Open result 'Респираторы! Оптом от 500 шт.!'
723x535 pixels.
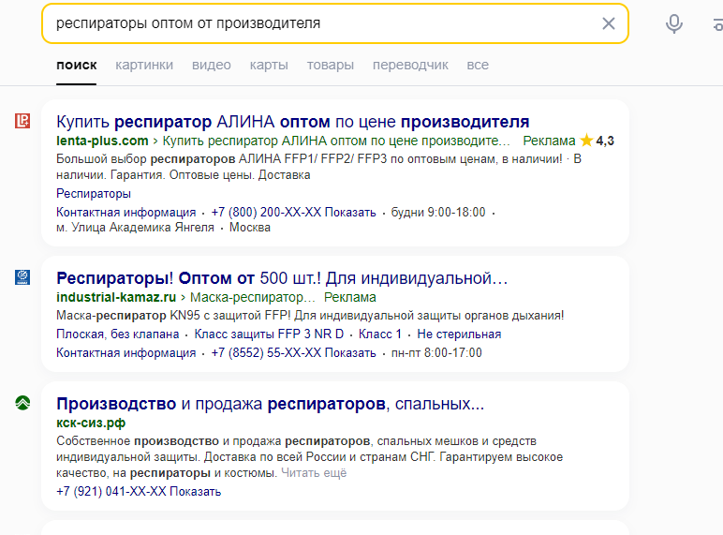[x=282, y=278]
